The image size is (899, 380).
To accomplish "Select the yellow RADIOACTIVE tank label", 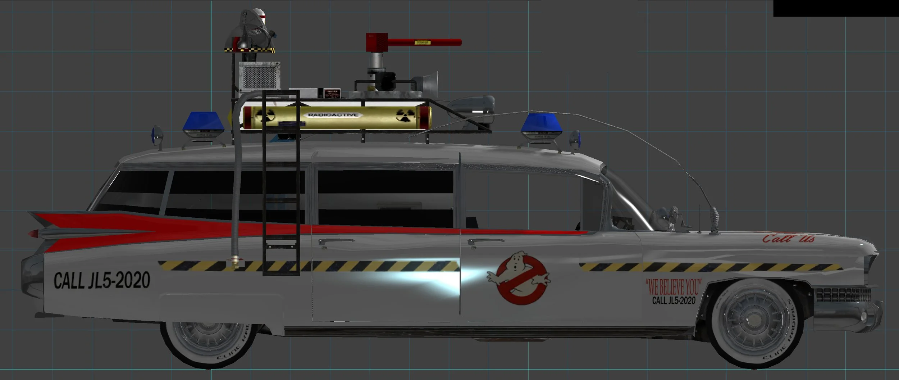I will coord(333,115).
